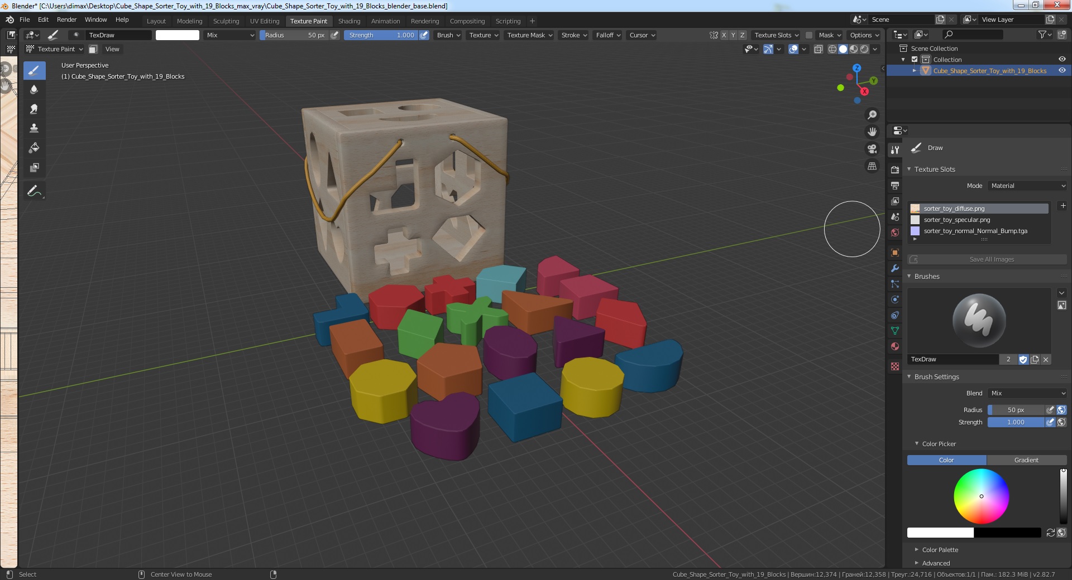Hide Cube_Shape_Sorter_Toy object with eye icon

[1062, 71]
